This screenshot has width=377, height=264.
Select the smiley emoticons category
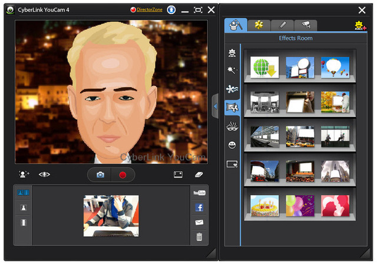pos(232,145)
